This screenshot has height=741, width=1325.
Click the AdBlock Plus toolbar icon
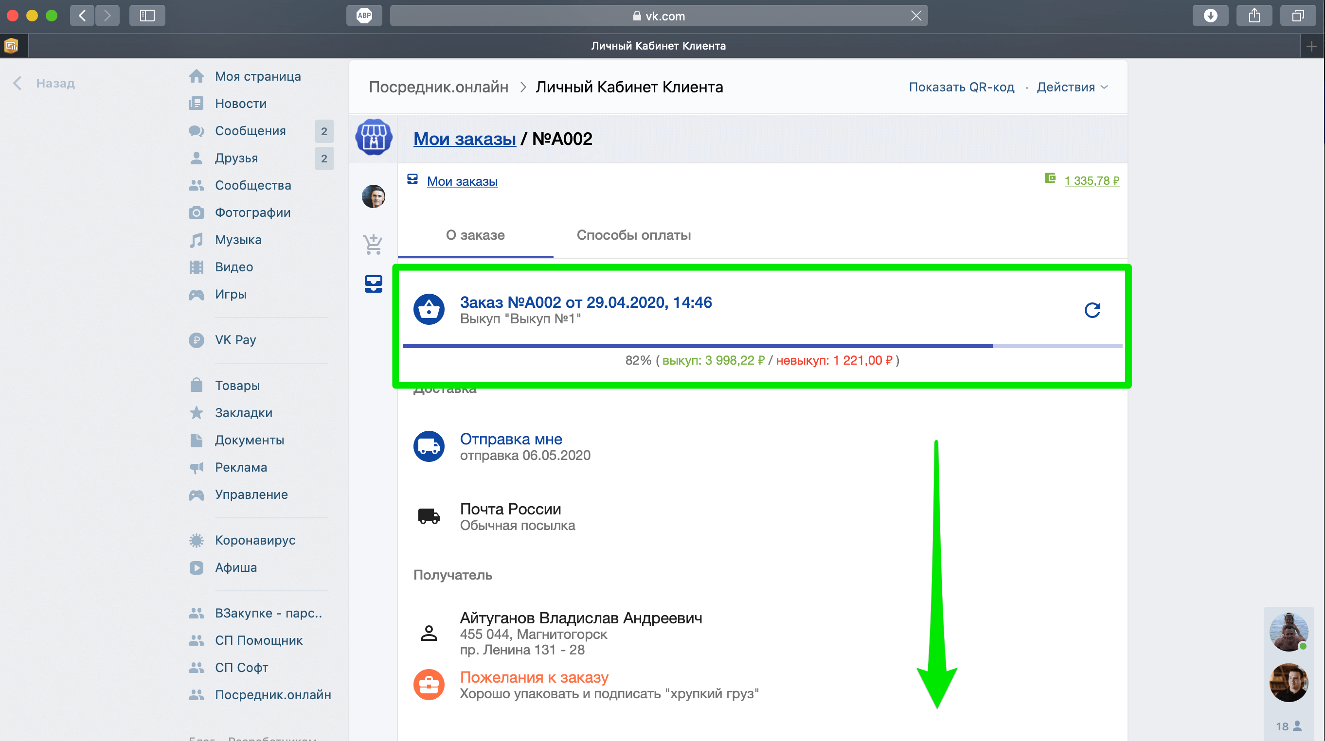point(364,16)
